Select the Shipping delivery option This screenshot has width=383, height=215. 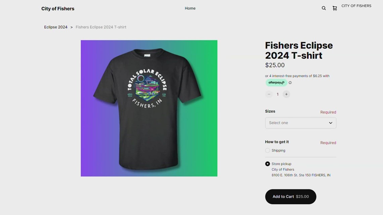pyautogui.click(x=267, y=150)
